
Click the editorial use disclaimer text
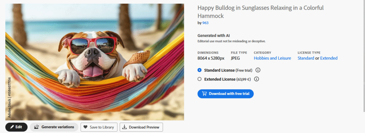coord(231,41)
